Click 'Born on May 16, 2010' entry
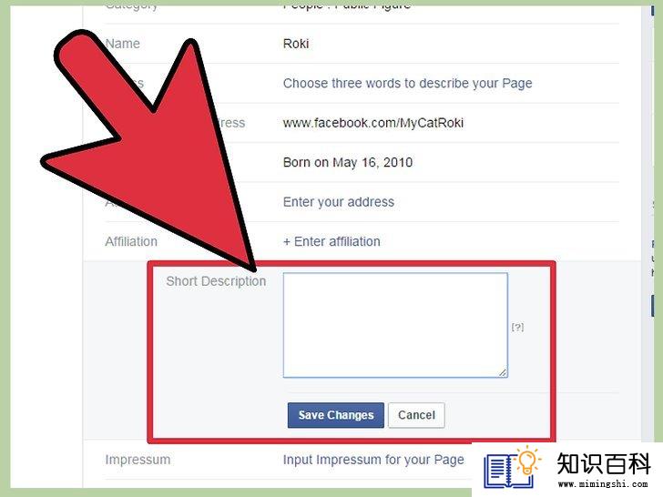 pos(348,162)
